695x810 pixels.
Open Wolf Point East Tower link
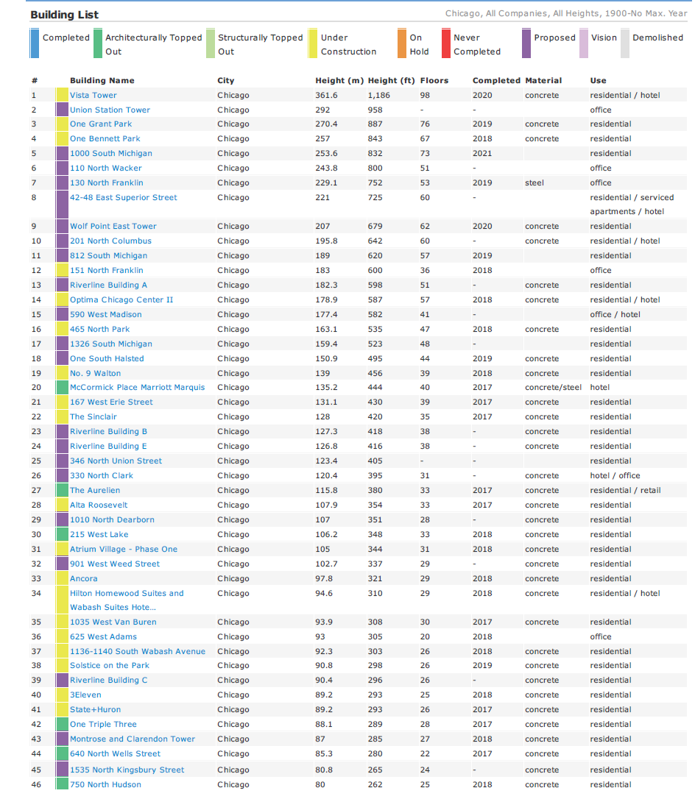pyautogui.click(x=113, y=227)
